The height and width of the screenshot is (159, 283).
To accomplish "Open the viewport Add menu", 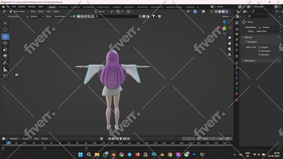I will [49, 12].
